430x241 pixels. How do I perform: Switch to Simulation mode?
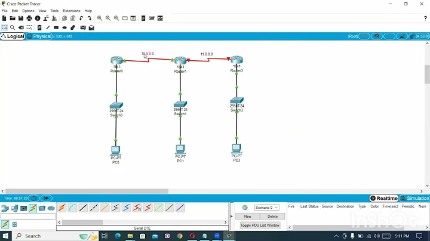pos(414,198)
